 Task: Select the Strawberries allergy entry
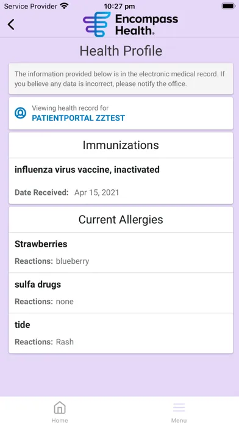(x=121, y=253)
